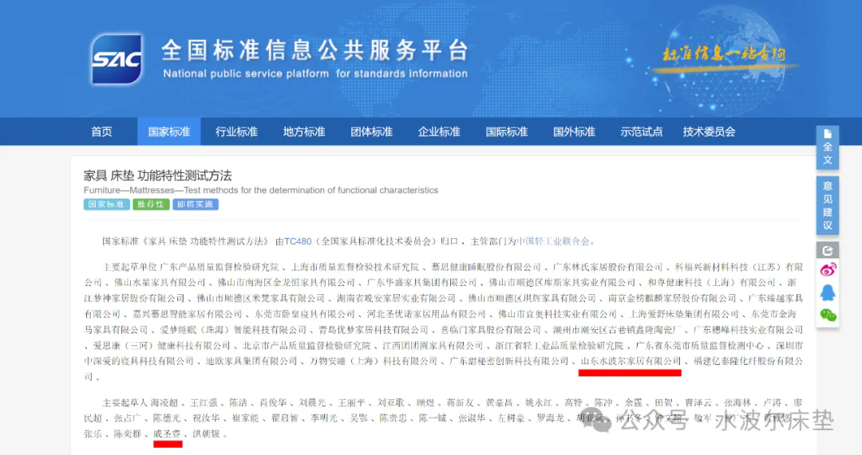Click the platform title 全国标准信息公共服务平台
862x455 pixels.
coord(315,50)
